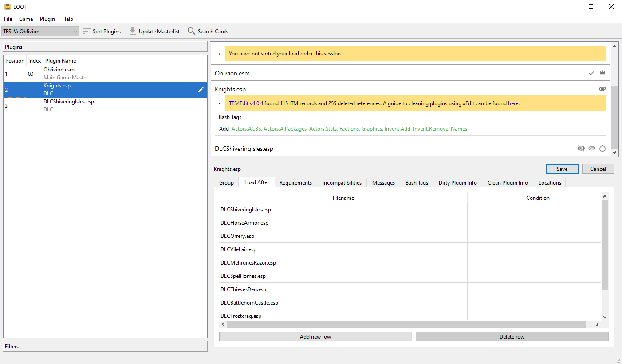Image resolution: width=622 pixels, height=364 pixels.
Task: Click the cards pane scroll-down arrow
Action: (614, 152)
